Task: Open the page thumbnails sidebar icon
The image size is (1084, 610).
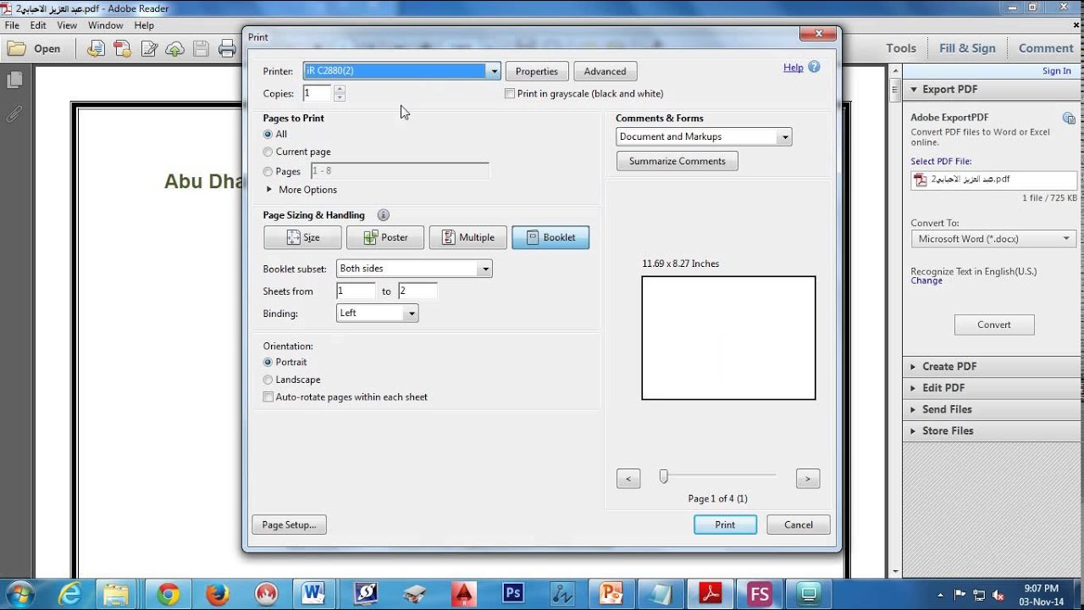Action: (x=14, y=80)
